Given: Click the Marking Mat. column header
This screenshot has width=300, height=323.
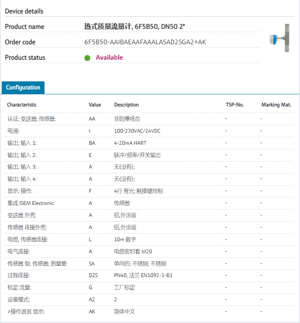Looking at the screenshot, I should [x=276, y=105].
